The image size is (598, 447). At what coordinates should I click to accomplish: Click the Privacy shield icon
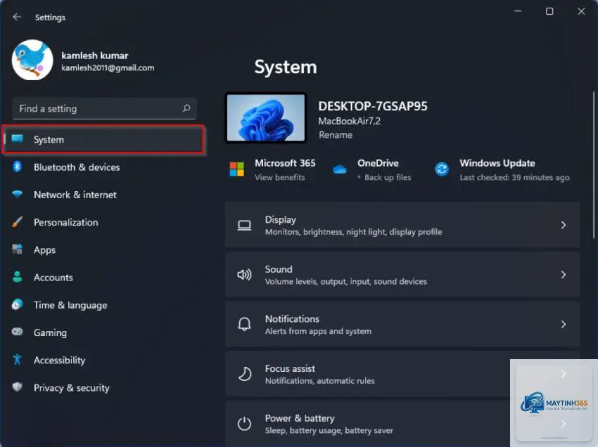click(17, 387)
